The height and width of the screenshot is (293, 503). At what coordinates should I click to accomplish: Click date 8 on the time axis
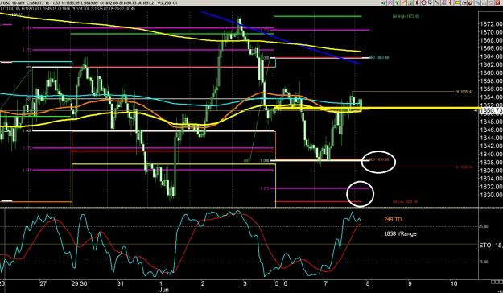tap(368, 283)
